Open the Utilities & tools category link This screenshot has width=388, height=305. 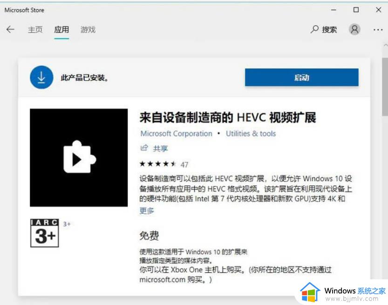click(251, 133)
